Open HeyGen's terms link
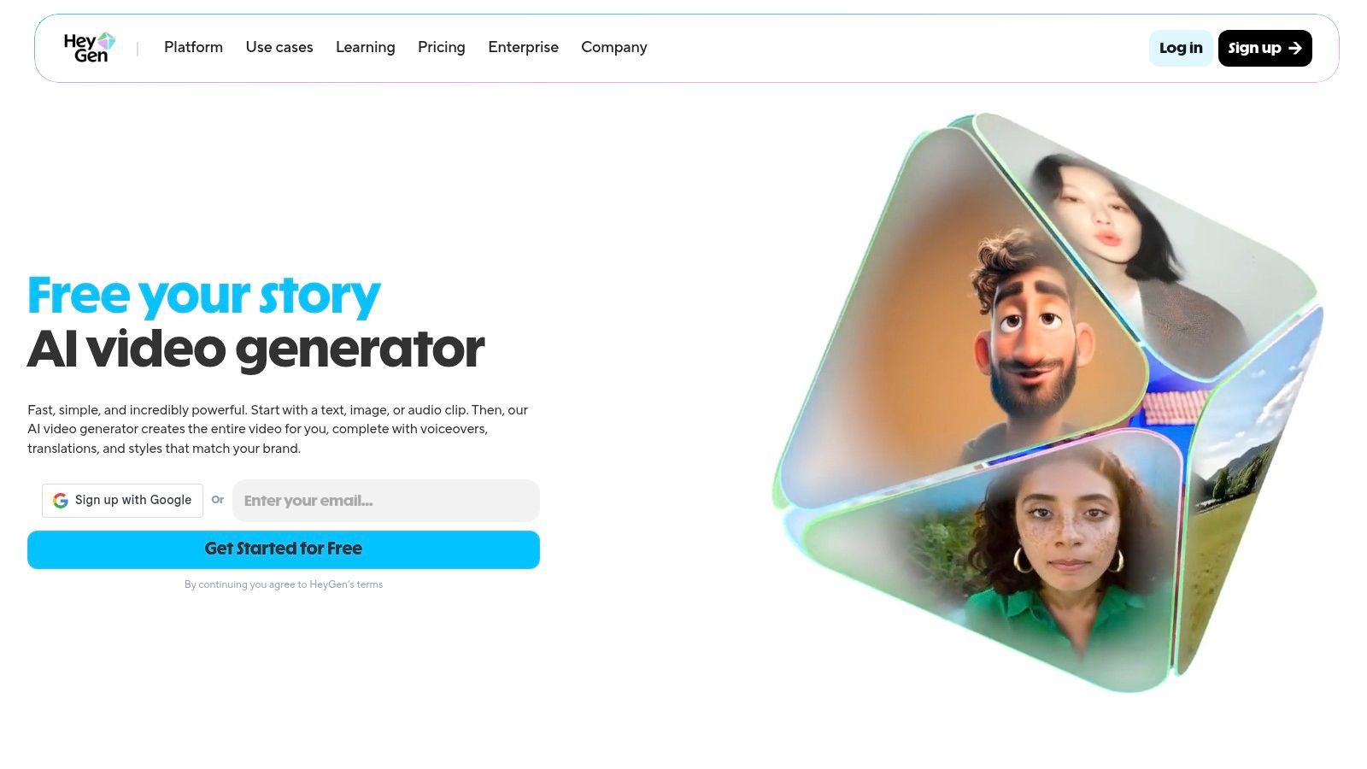This screenshot has height=769, width=1367. pos(346,584)
